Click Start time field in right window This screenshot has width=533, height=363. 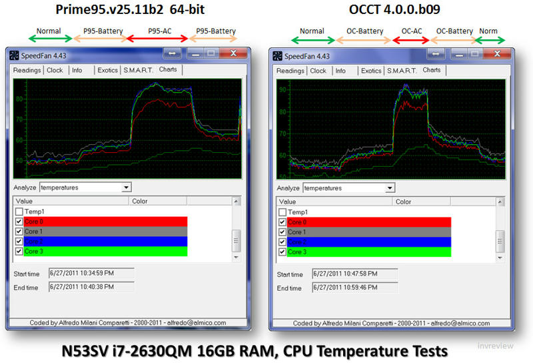[x=355, y=274]
